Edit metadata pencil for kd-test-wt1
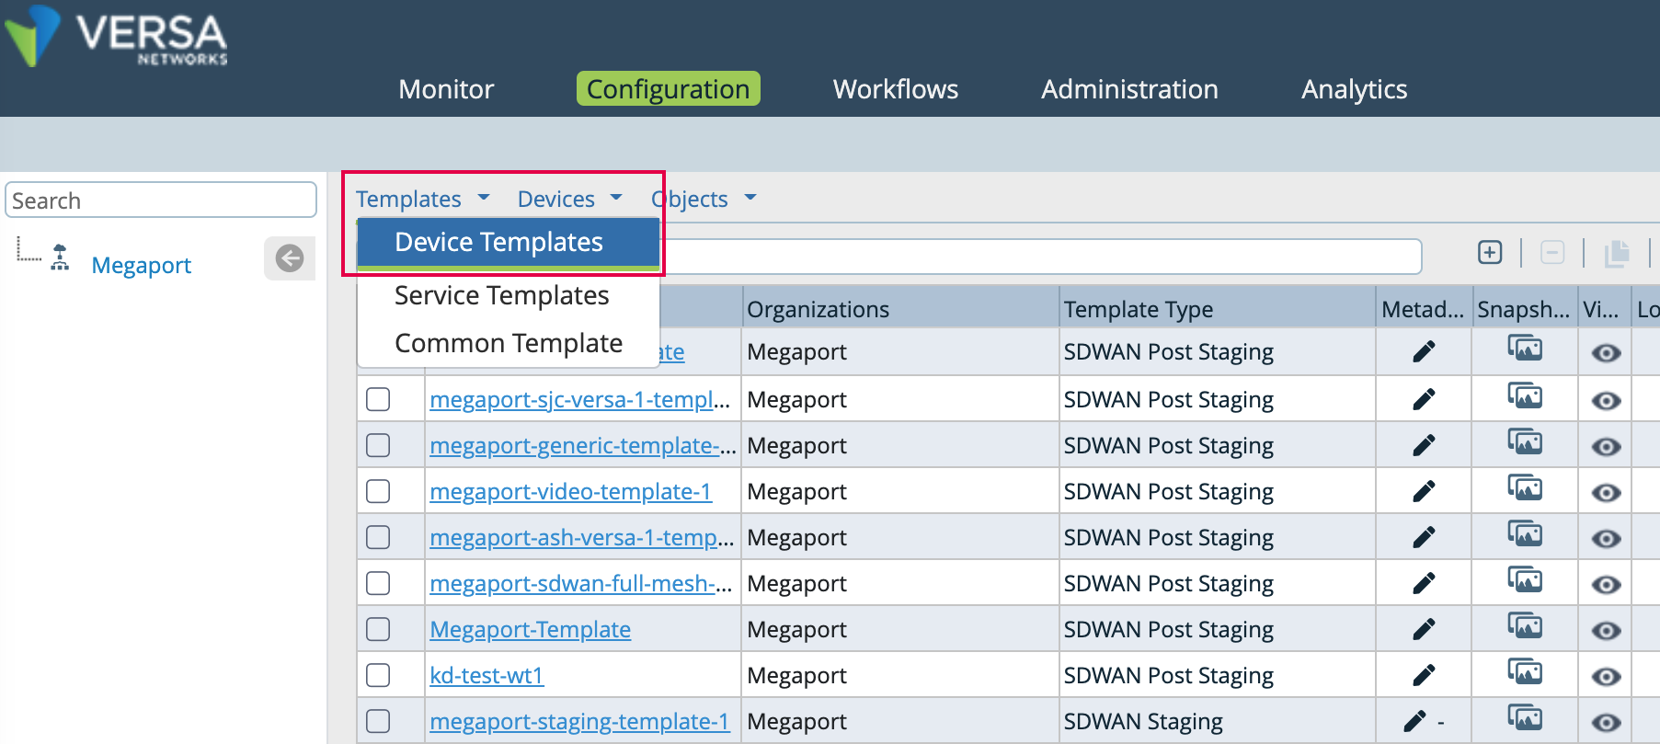This screenshot has height=744, width=1660. point(1424,675)
